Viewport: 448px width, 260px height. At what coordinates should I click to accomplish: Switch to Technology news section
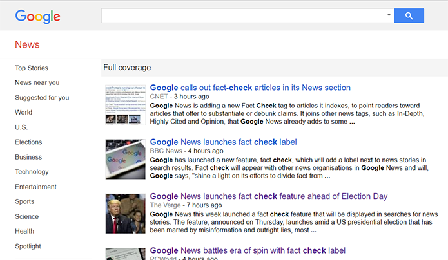(32, 172)
